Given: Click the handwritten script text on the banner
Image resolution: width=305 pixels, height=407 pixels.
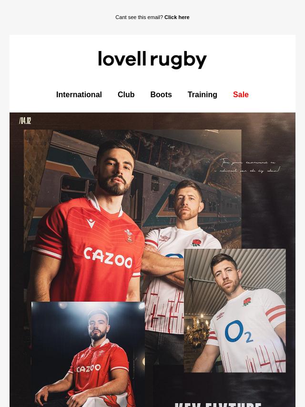Looking at the screenshot, I should tap(247, 166).
